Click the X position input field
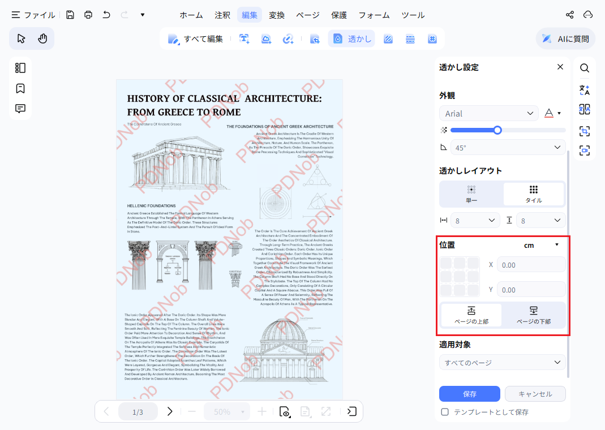 tap(531, 265)
